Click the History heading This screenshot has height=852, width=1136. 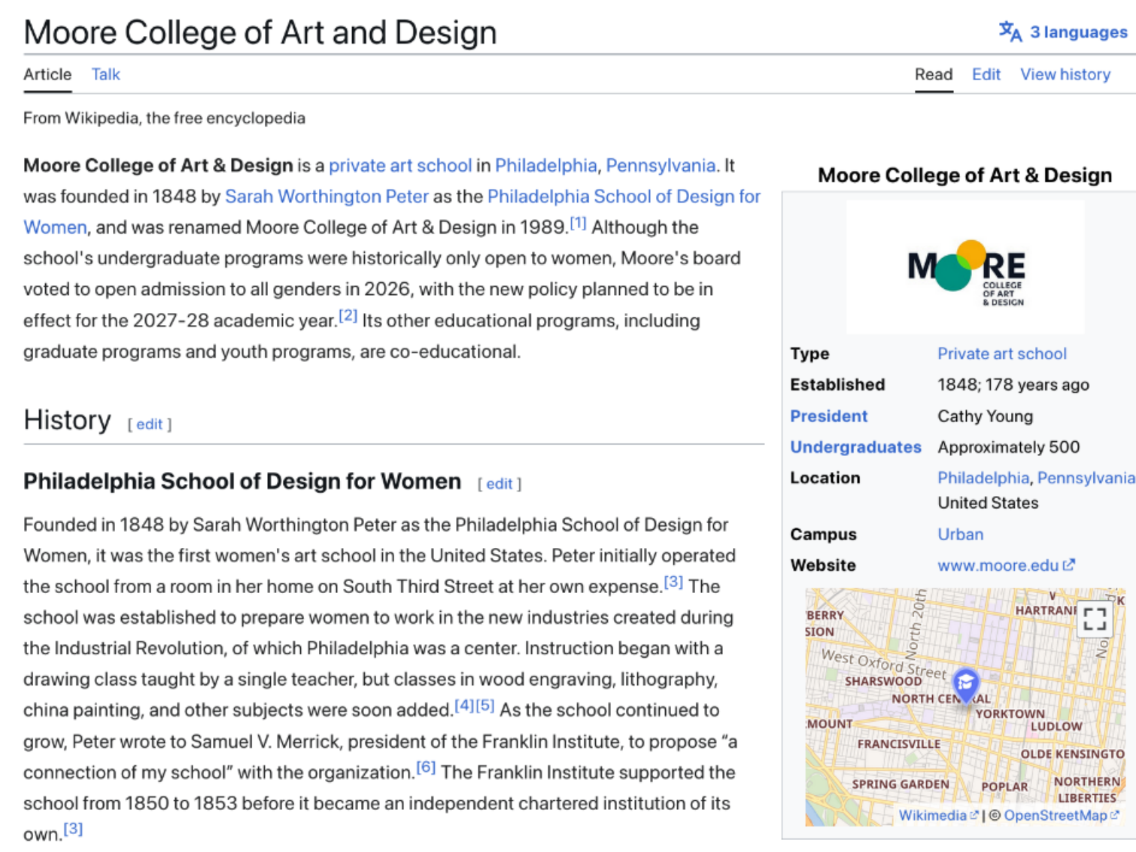(x=67, y=420)
